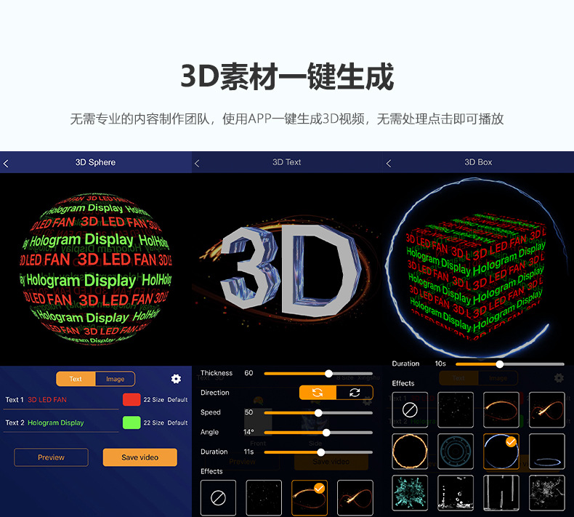Viewport: 574px width, 517px height.
Task: Pick the green color swatch for Text 2
Action: click(132, 422)
